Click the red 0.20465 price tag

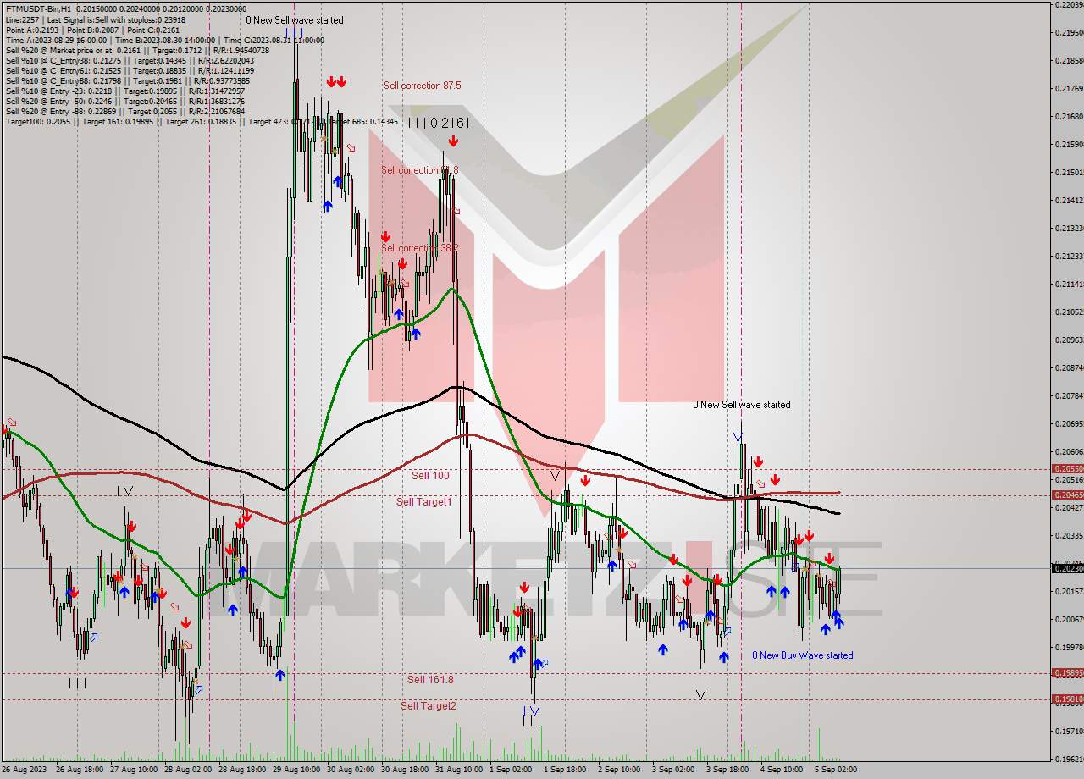1067,494
